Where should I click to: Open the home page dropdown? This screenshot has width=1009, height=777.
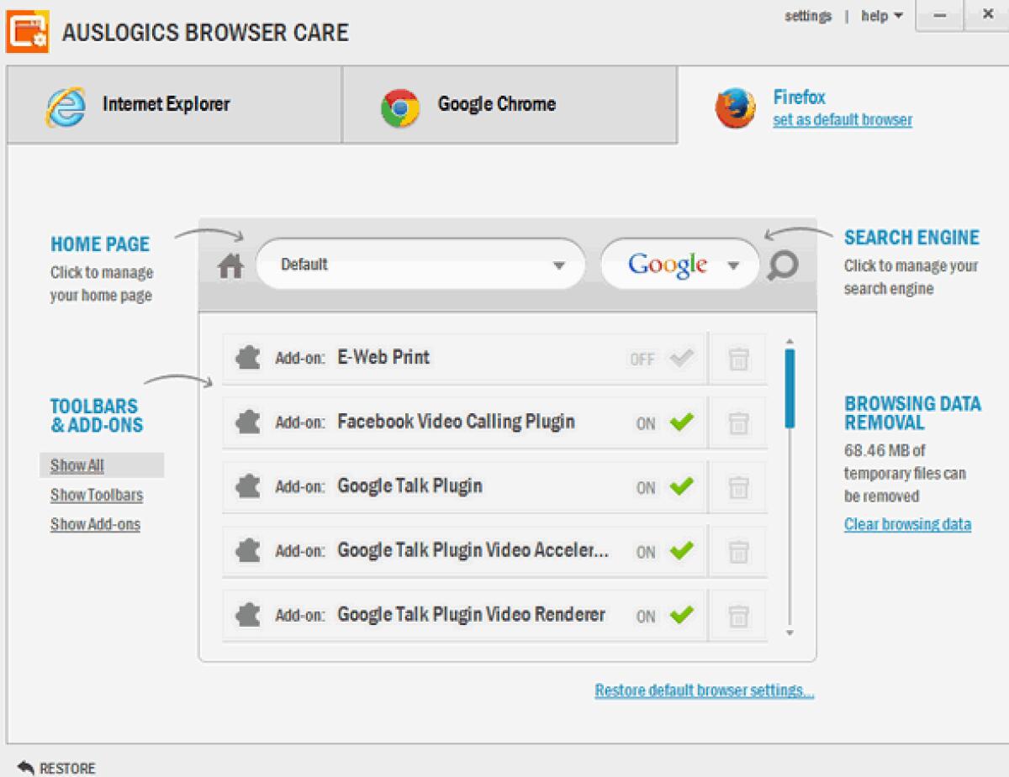[559, 265]
